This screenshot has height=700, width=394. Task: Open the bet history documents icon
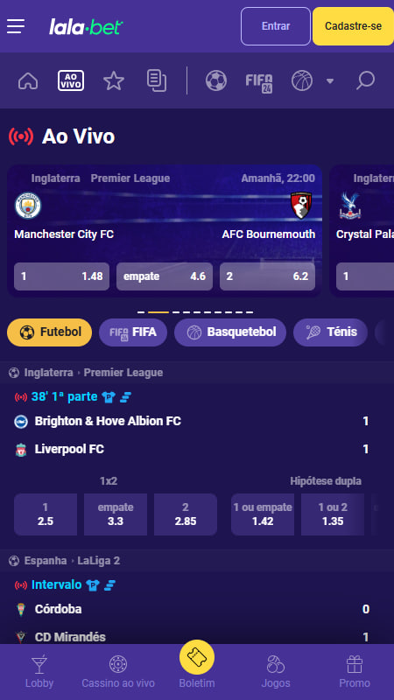(157, 81)
